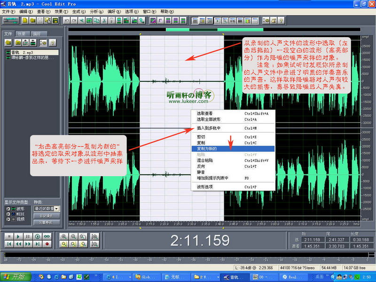The width and height of the screenshot is (376, 282).
Task: Click the Open file folder toolbar icon
Action: tap(32, 21)
